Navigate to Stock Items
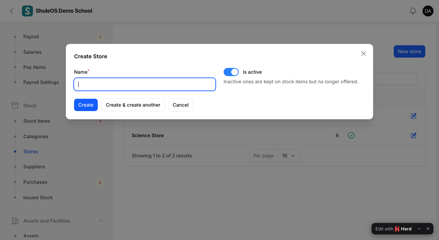The width and height of the screenshot is (439, 240). (x=37, y=121)
